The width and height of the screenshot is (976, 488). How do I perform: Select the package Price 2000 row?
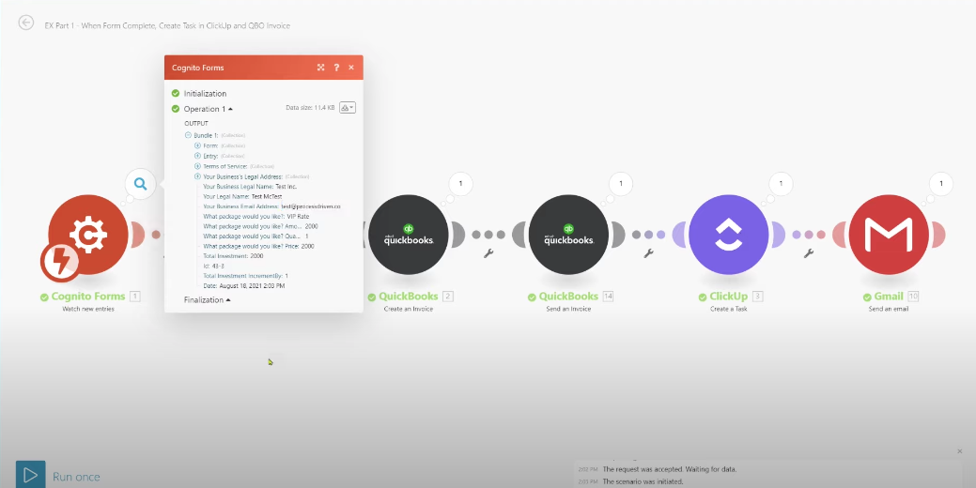point(258,246)
